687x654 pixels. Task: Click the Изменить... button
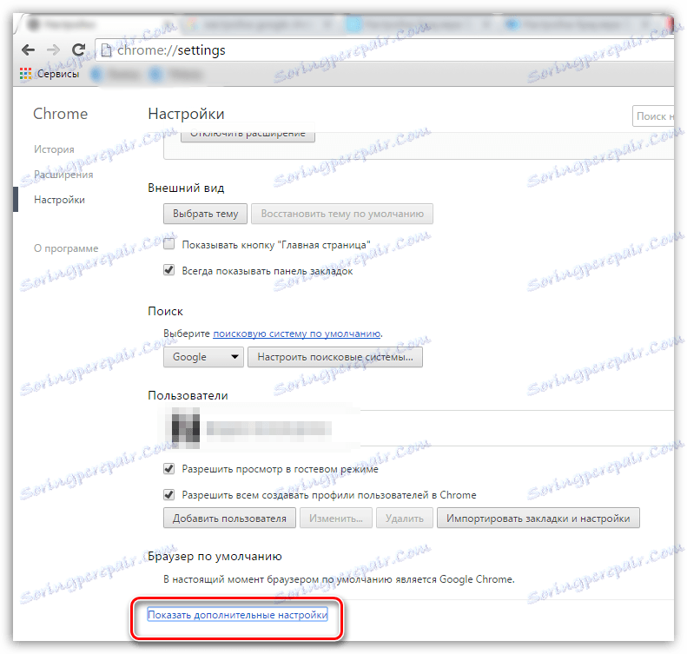336,519
